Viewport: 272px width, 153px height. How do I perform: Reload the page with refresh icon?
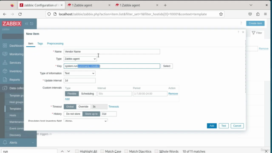coord(20,14)
